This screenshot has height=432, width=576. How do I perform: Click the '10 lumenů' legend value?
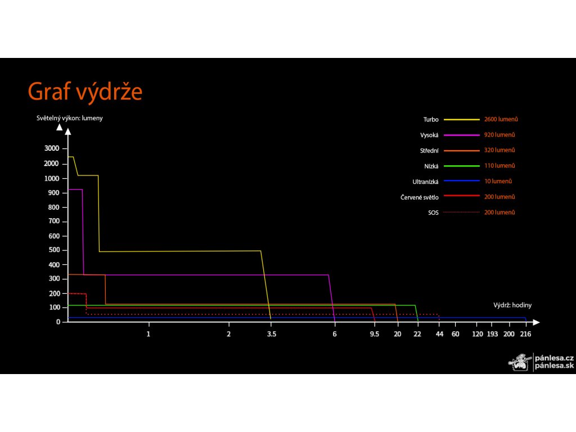coord(498,181)
